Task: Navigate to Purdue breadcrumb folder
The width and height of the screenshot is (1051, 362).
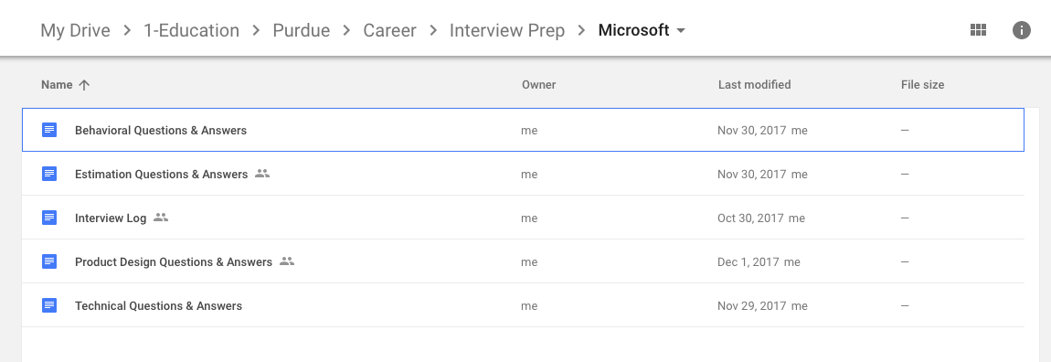Action: tap(301, 30)
